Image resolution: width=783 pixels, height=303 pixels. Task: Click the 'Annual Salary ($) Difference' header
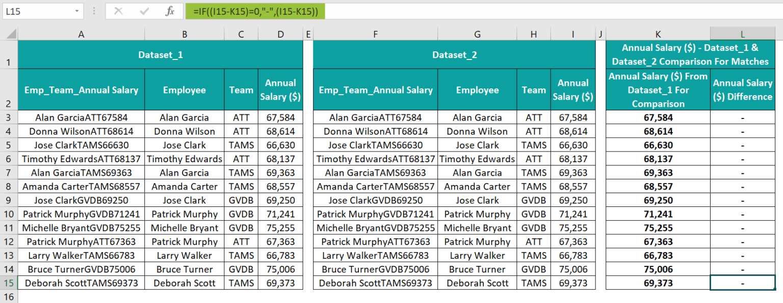(743, 89)
